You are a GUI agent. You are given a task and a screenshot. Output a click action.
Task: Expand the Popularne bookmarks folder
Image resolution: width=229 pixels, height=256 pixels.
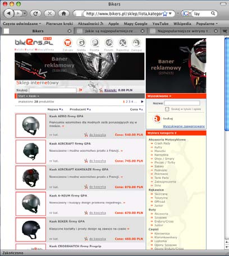pos(207,24)
